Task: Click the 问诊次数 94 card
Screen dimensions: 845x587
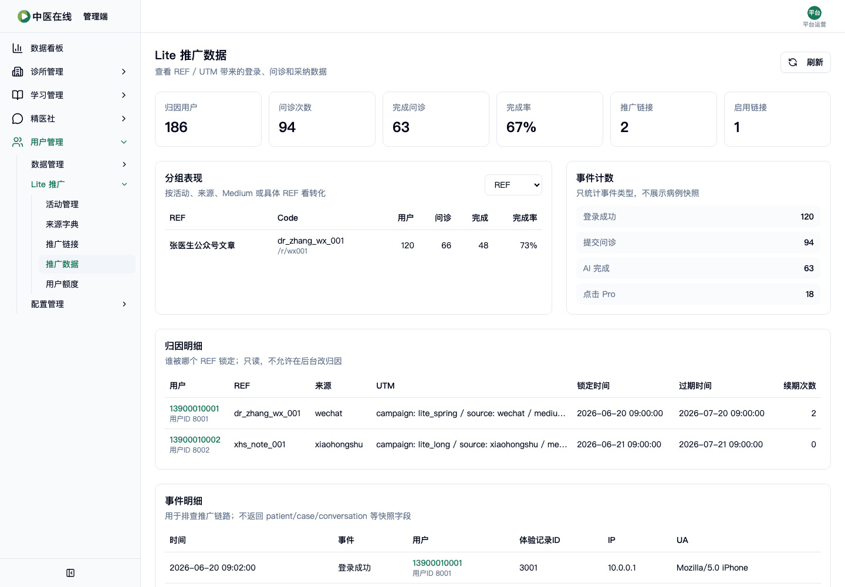Action: [322, 119]
